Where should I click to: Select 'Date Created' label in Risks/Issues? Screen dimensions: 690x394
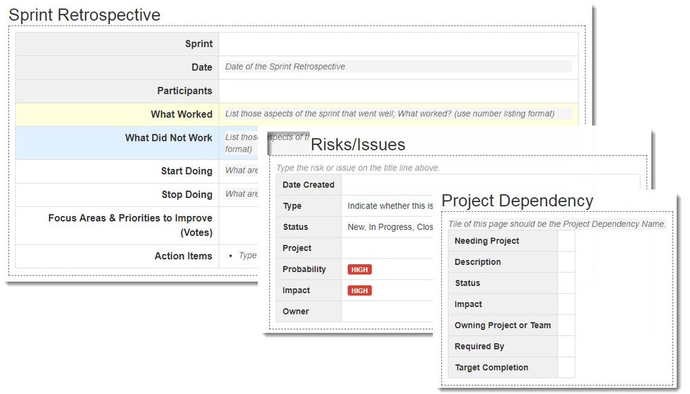[309, 185]
